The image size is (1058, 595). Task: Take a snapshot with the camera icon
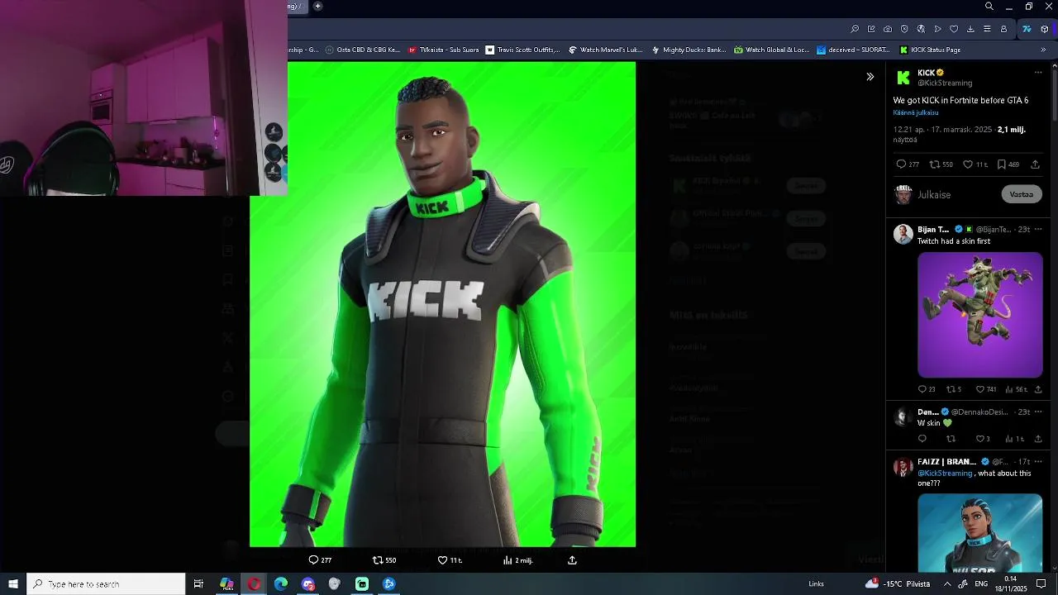click(x=888, y=29)
